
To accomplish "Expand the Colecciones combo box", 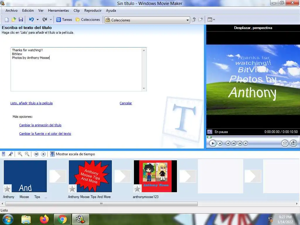I will pos(187,20).
